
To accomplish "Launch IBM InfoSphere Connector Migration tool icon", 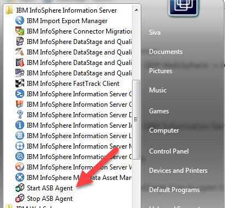I will (x=20, y=31).
